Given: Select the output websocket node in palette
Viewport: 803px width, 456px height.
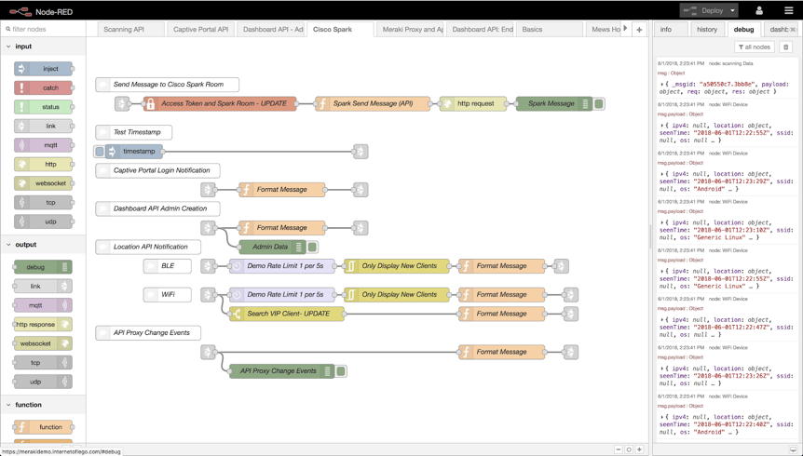Looking at the screenshot, I should (x=43, y=343).
